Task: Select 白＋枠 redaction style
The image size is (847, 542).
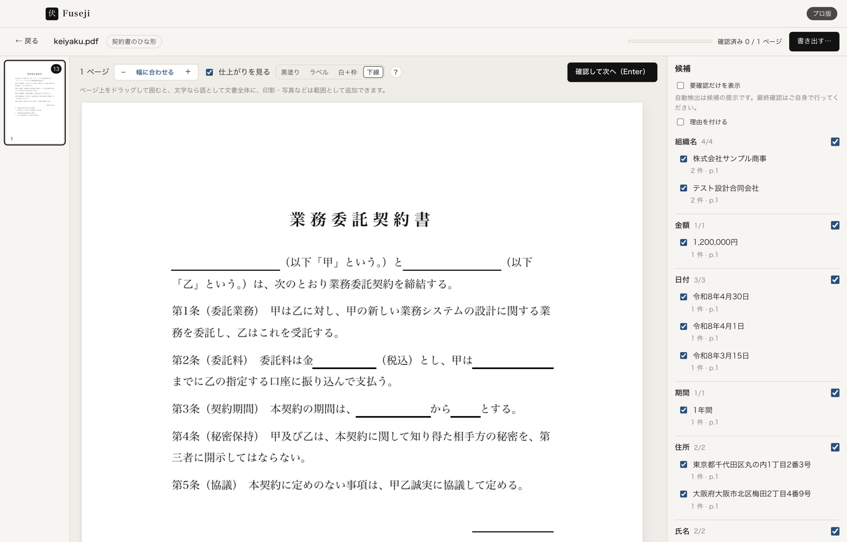Action: click(347, 72)
